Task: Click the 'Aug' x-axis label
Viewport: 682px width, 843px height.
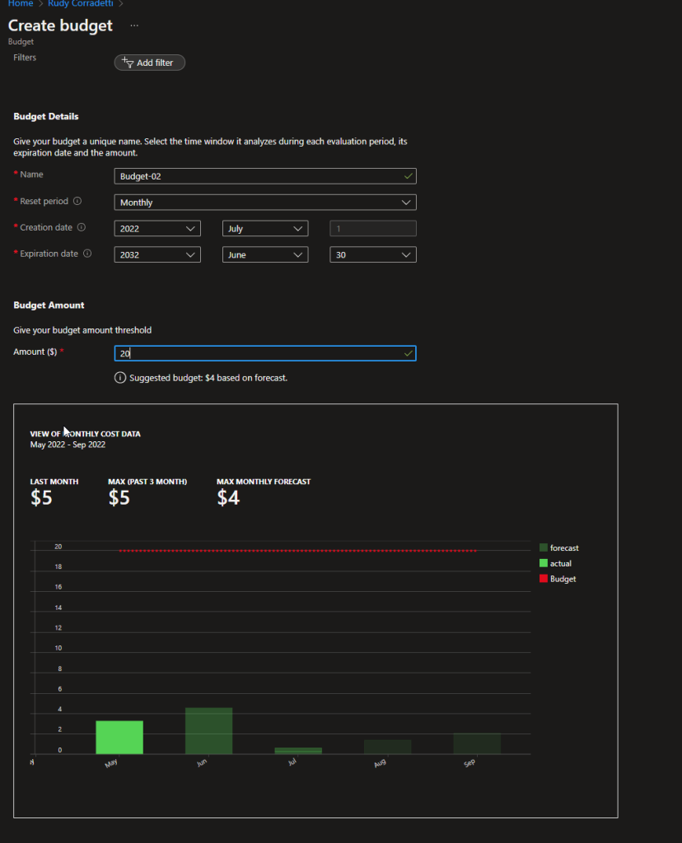Action: tap(380, 763)
